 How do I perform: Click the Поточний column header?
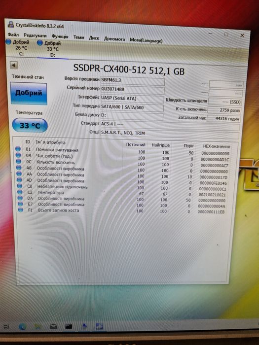[136, 144]
